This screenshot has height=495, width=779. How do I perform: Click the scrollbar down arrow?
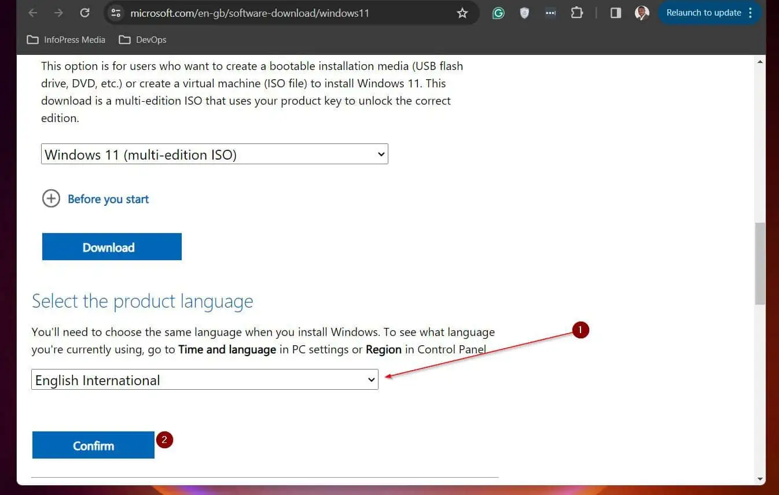pos(760,479)
